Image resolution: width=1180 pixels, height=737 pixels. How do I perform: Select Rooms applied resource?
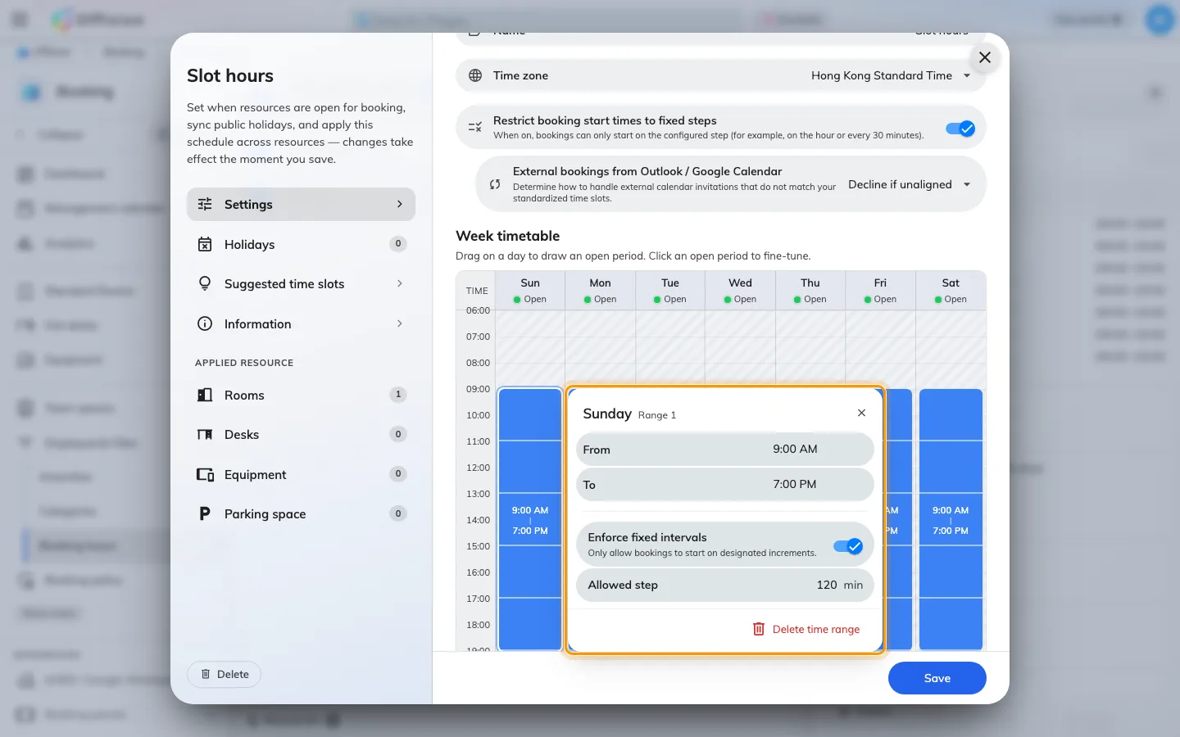[301, 395]
